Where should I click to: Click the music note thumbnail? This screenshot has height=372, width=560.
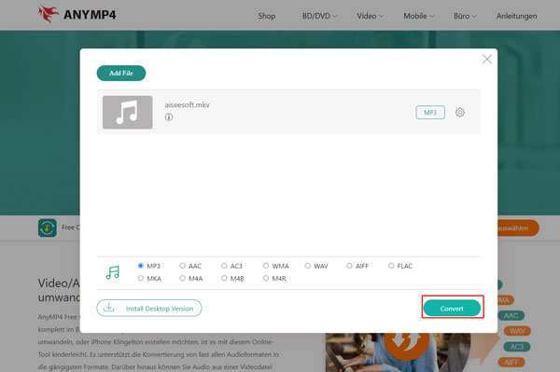[128, 112]
